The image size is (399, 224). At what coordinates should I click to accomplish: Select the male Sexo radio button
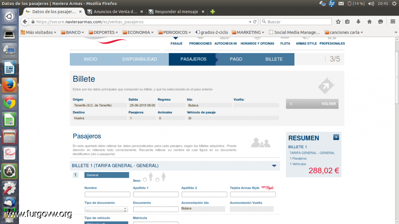click(x=145, y=180)
